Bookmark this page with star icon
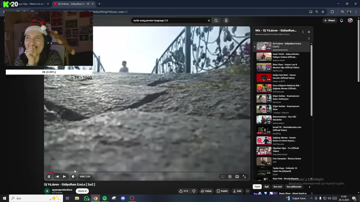This screenshot has width=360, height=202. [323, 12]
